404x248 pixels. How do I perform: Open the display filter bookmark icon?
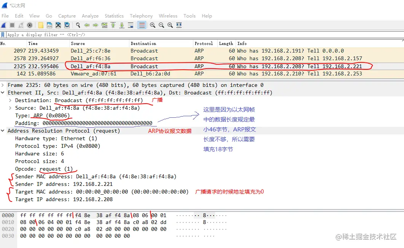pyautogui.click(x=3, y=35)
